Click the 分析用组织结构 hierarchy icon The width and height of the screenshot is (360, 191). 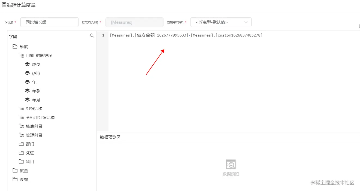click(21, 117)
